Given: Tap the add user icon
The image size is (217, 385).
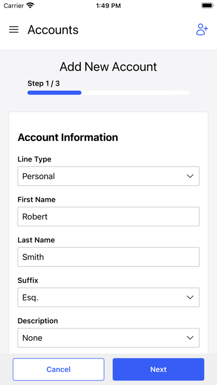Looking at the screenshot, I should click(202, 30).
